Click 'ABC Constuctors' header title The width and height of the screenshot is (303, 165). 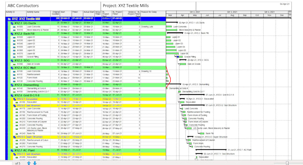point(23,6)
